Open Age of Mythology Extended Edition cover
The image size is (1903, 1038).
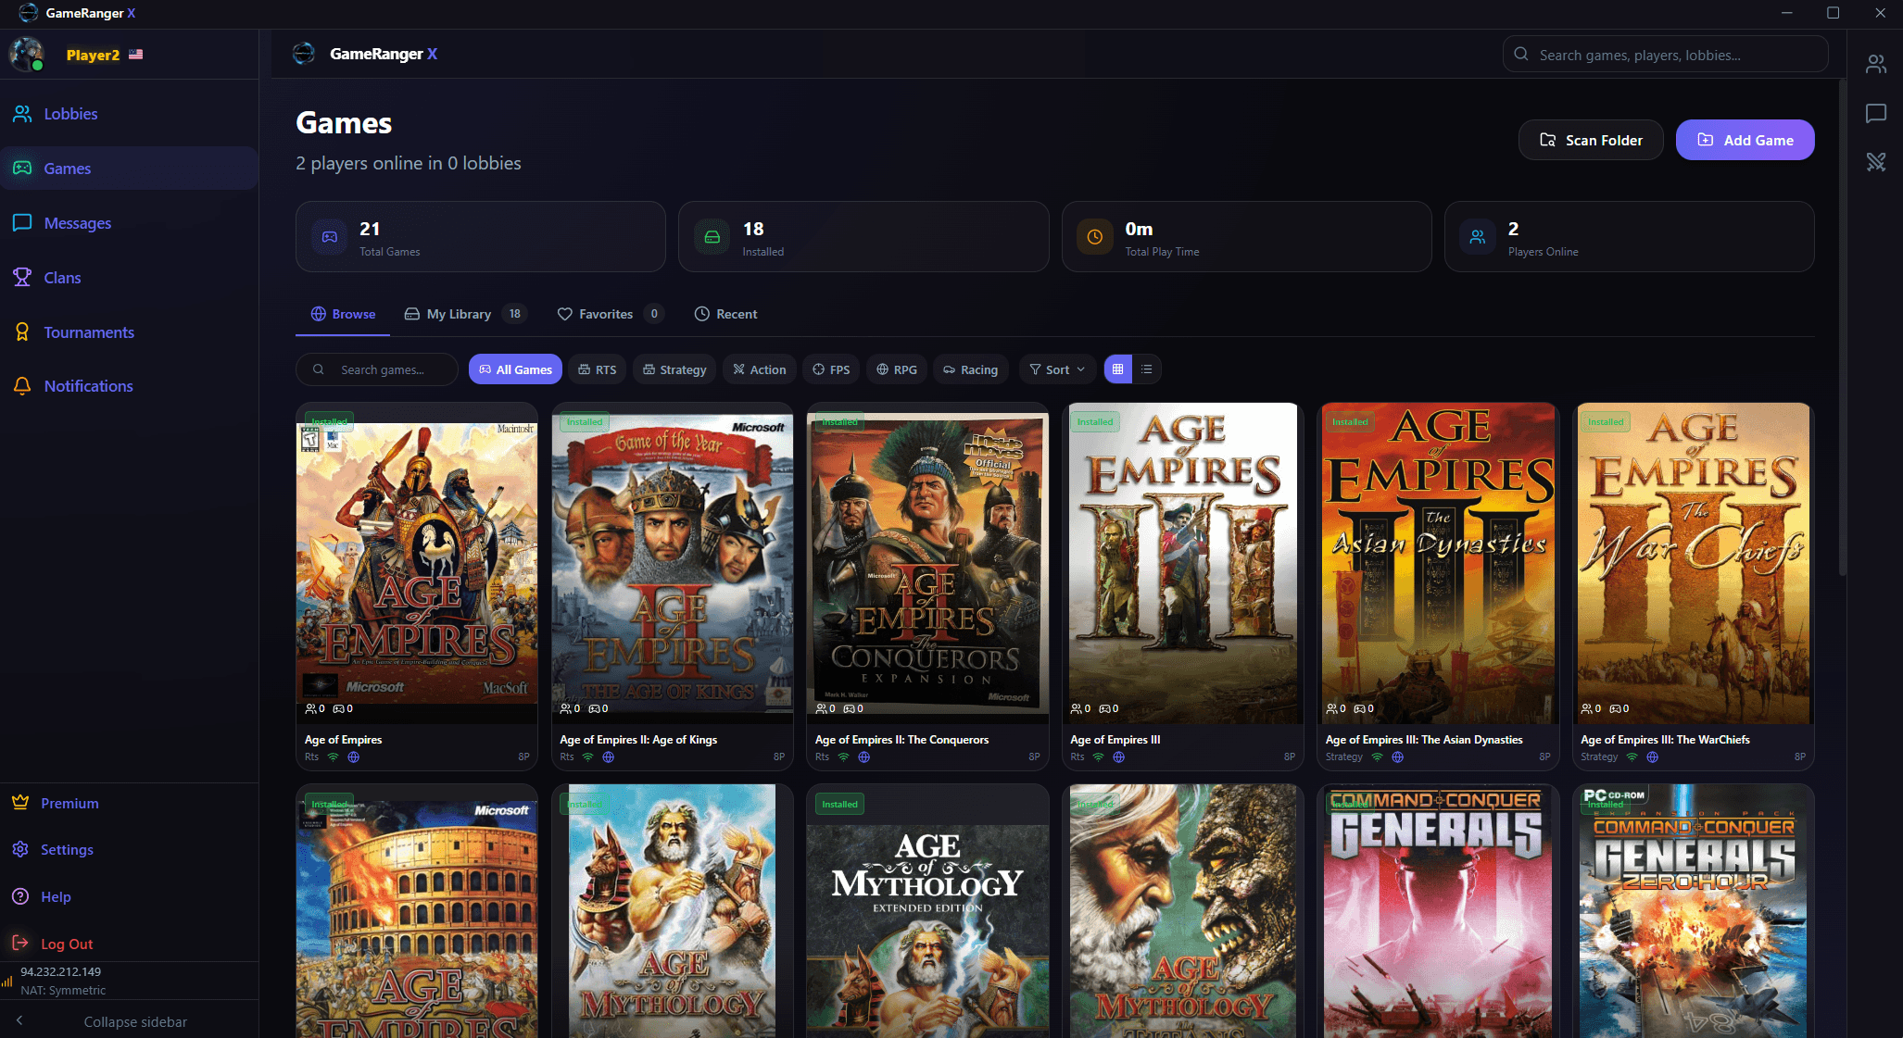pyautogui.click(x=927, y=911)
